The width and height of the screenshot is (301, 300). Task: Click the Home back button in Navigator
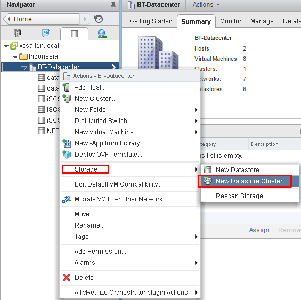coord(41,19)
